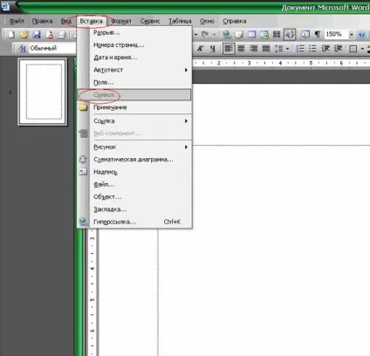This screenshot has width=370, height=356.
Task: Expand the Ссылка submenu
Action: coord(186,121)
